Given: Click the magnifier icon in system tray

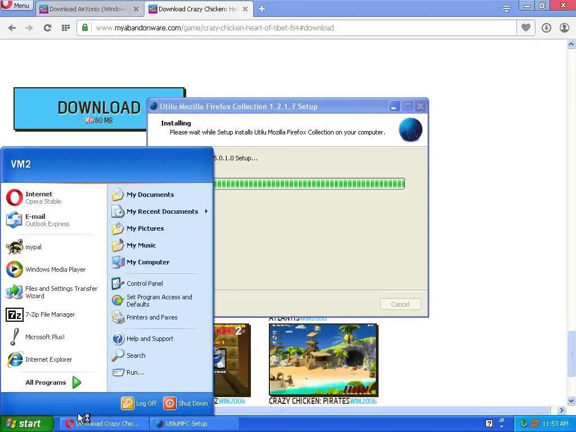Looking at the screenshot, I should pos(534,424).
